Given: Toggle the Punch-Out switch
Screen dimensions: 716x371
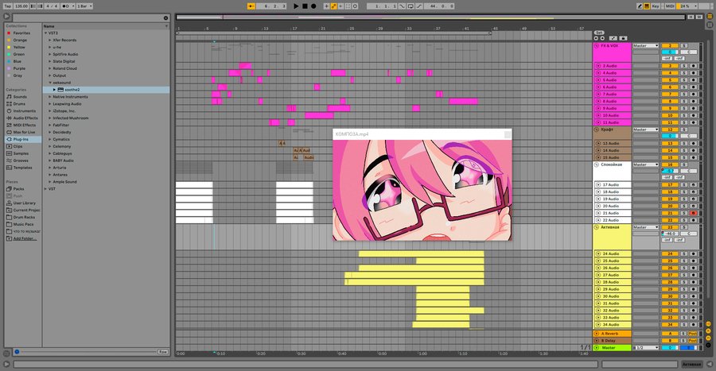Looking at the screenshot, I should coord(418,6).
